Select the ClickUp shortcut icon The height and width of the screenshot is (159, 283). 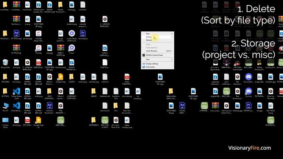coord(38,49)
